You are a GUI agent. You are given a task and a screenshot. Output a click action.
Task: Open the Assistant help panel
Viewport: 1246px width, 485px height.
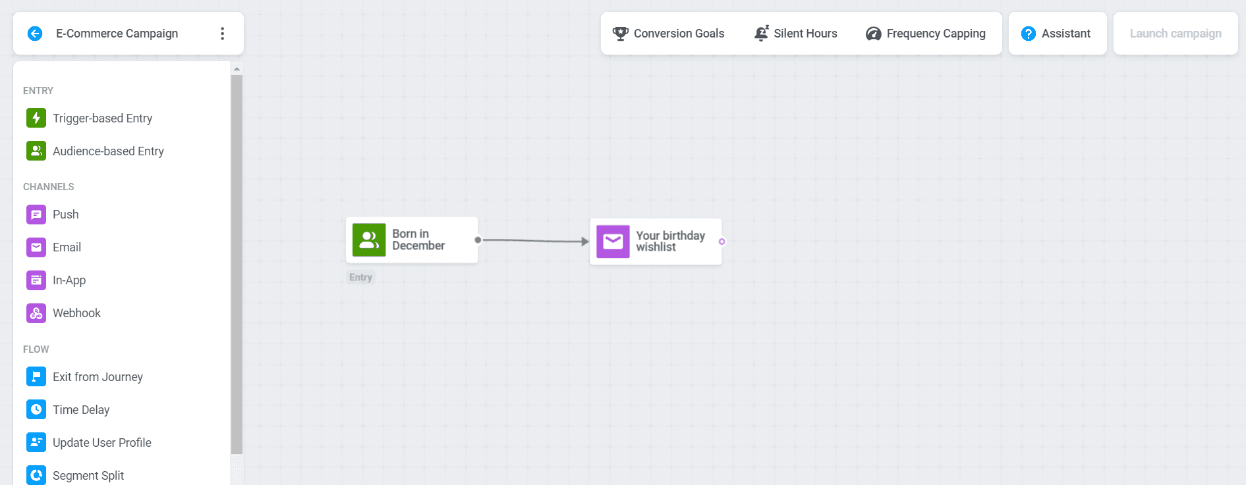point(1056,34)
